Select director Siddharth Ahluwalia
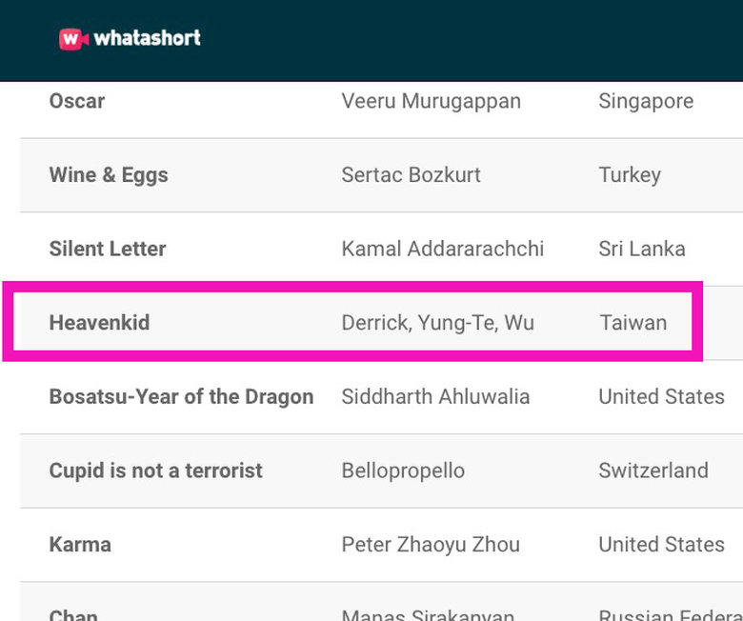 tap(435, 396)
